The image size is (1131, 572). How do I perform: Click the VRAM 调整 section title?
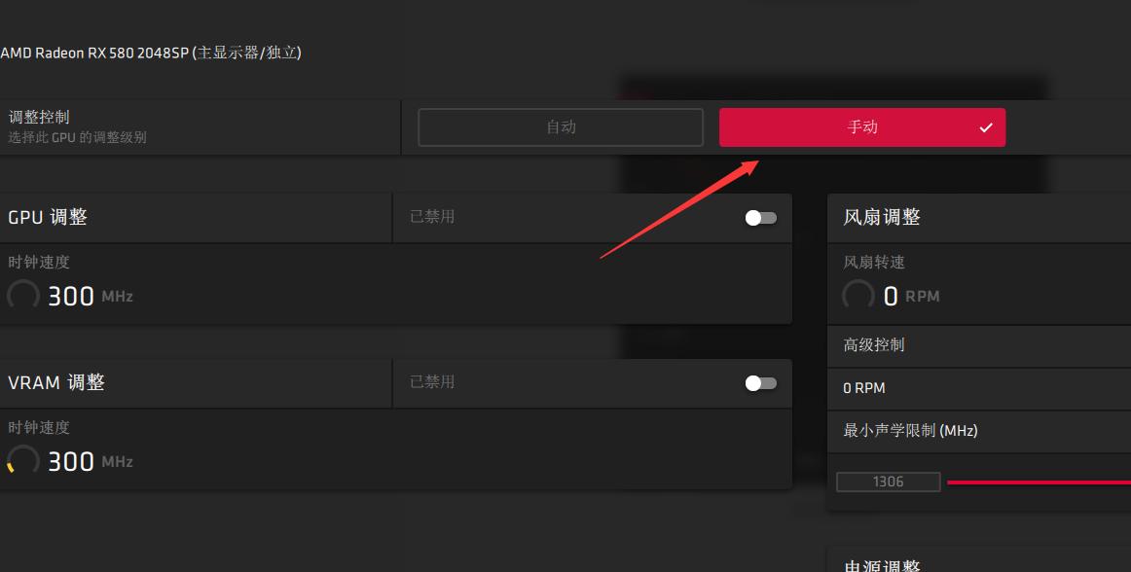coord(56,382)
